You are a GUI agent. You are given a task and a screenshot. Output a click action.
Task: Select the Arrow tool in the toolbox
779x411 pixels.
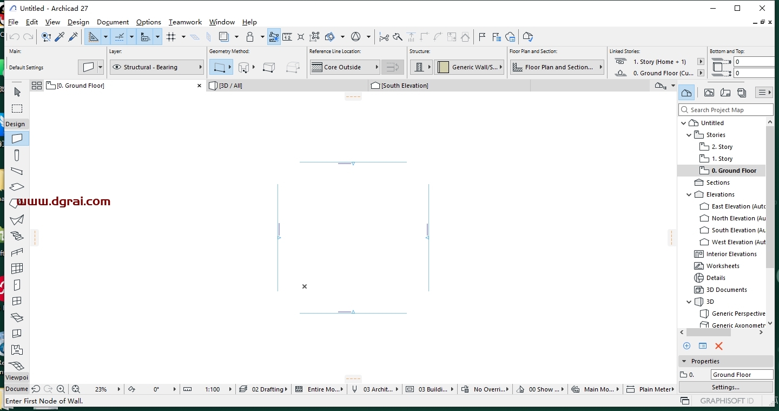pyautogui.click(x=17, y=93)
